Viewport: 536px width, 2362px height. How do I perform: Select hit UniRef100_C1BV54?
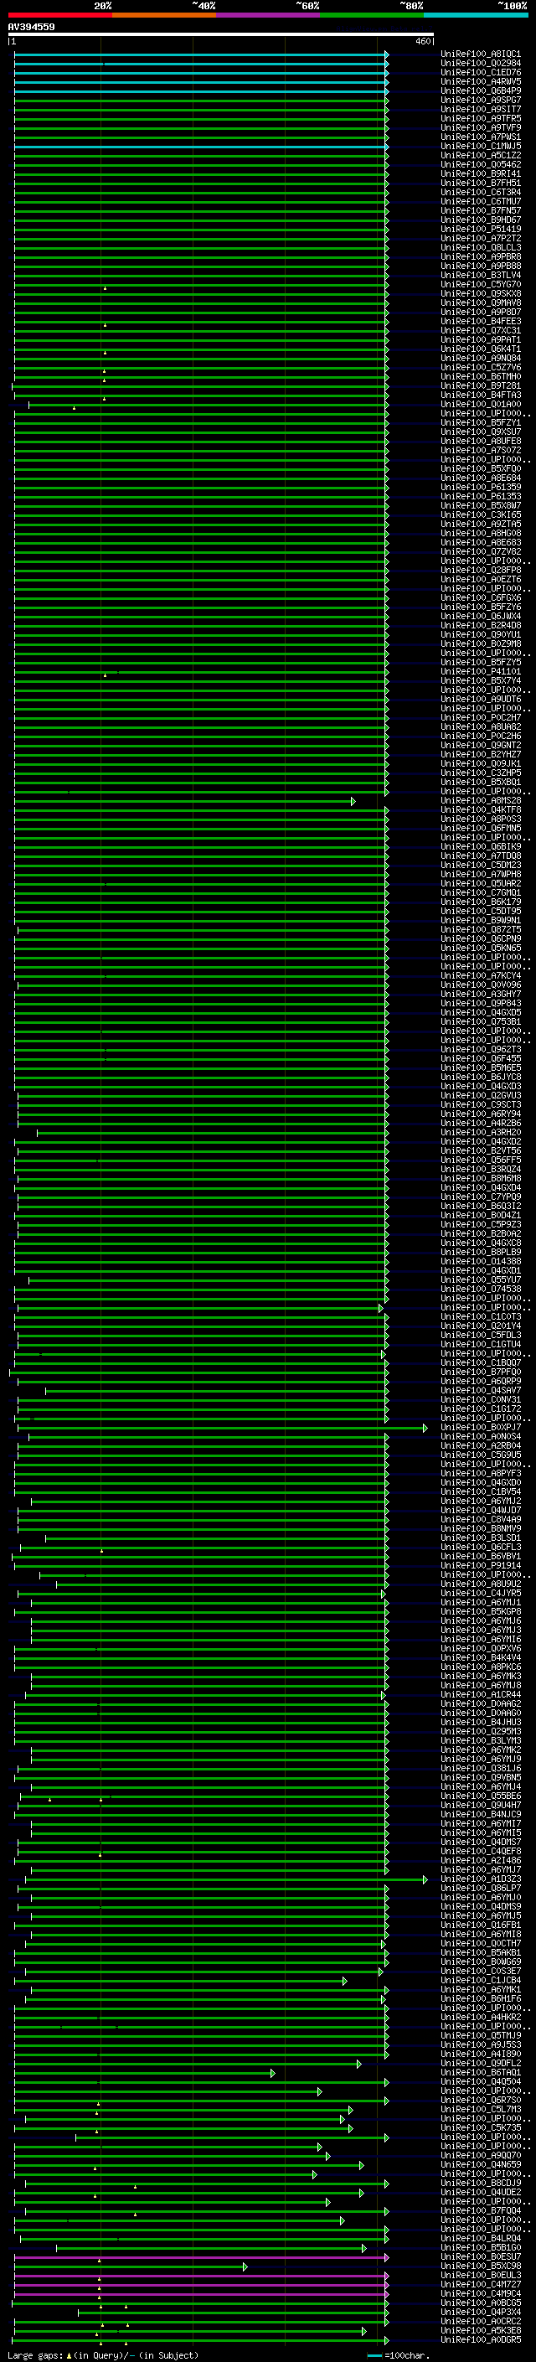coord(481,1491)
